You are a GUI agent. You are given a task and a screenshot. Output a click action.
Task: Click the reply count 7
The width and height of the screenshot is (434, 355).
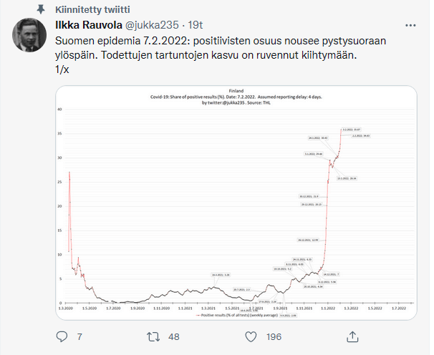(x=79, y=336)
